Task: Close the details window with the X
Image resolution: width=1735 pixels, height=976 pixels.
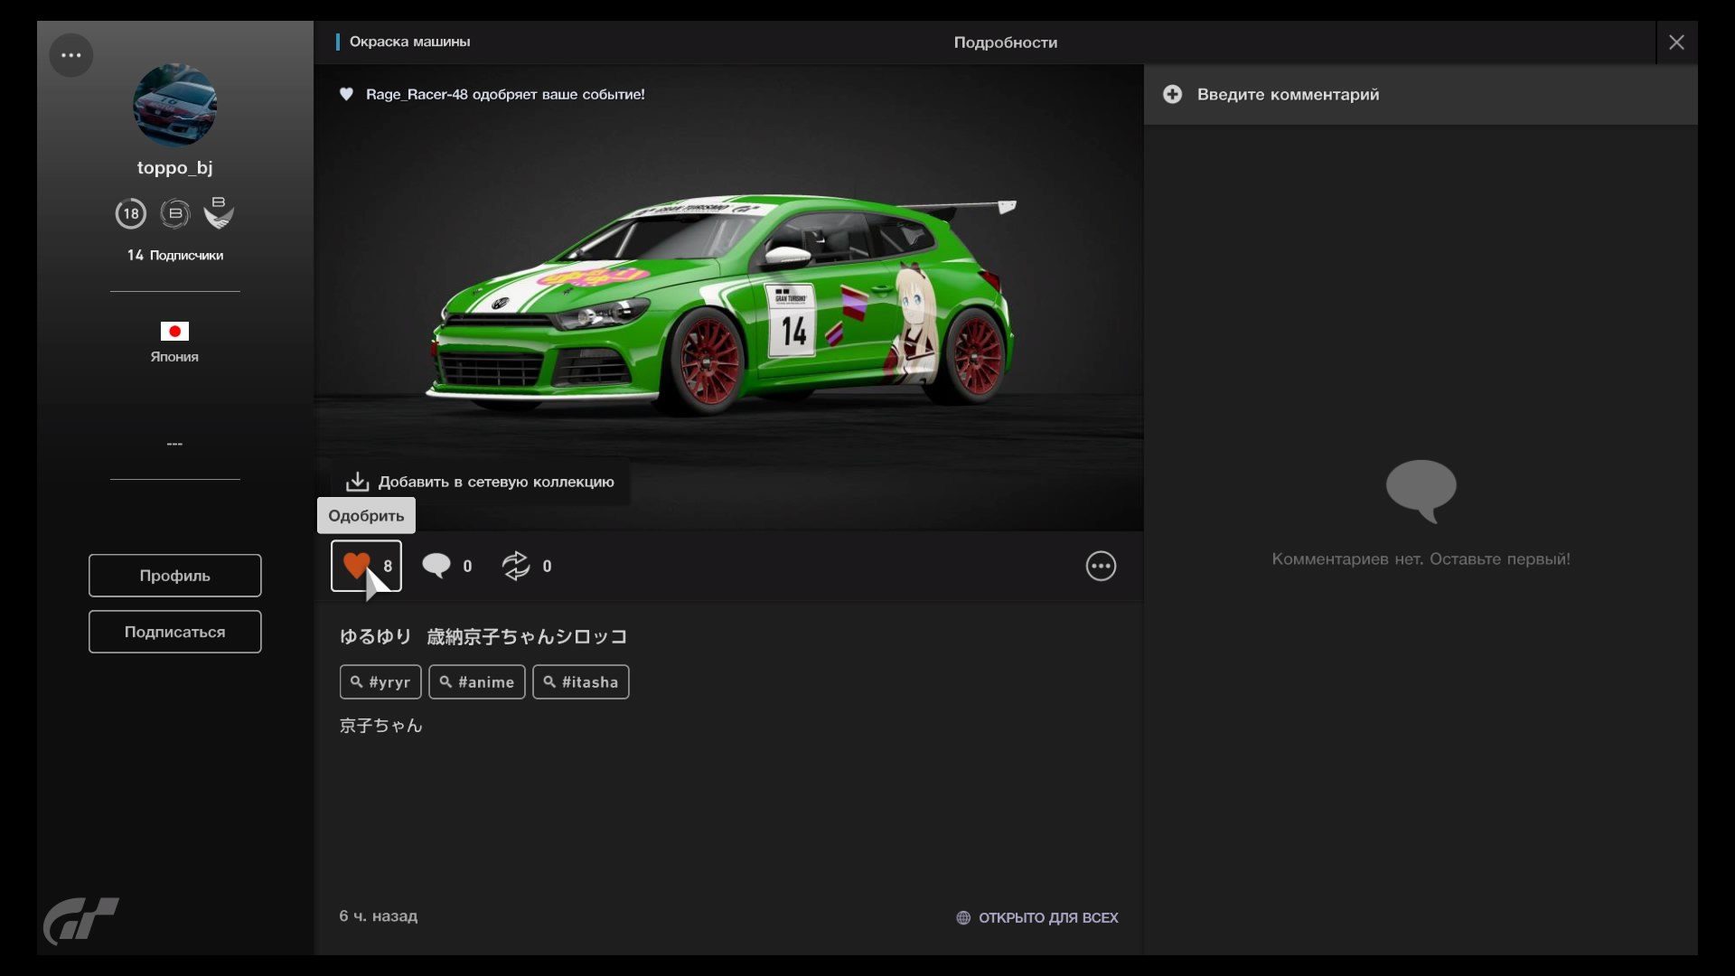Action: 1676,42
